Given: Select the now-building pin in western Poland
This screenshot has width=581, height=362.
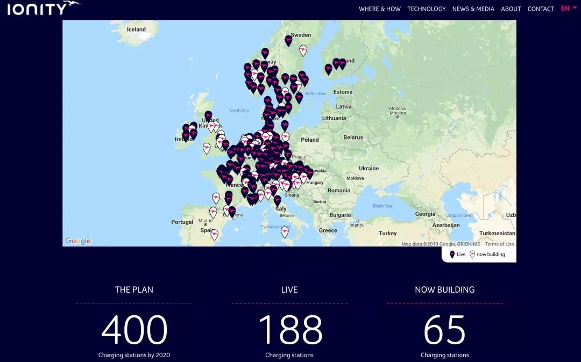Looking at the screenshot, I should (285, 137).
